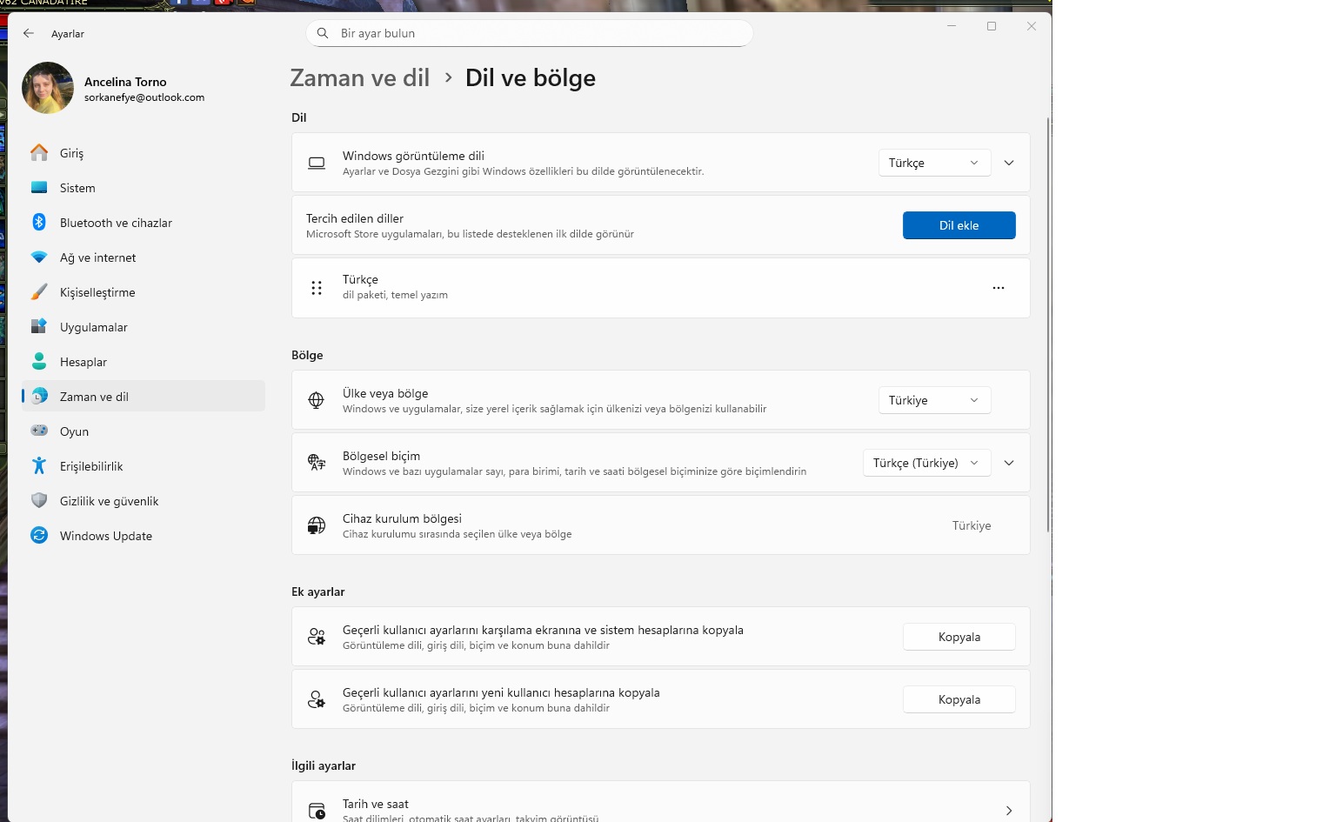The height and width of the screenshot is (822, 1336).
Task: Select the Erişilebilirlik accessibility icon
Action: point(39,465)
